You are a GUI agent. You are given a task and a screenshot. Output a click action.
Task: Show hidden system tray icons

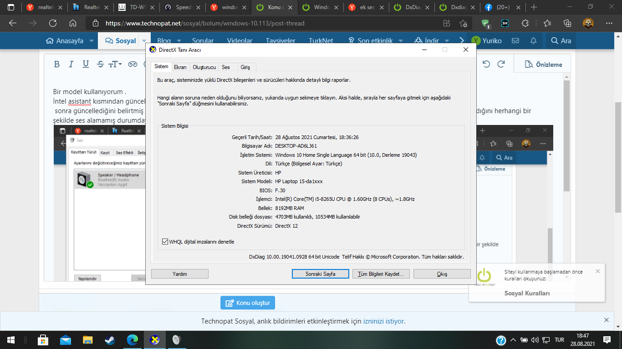tap(513, 340)
